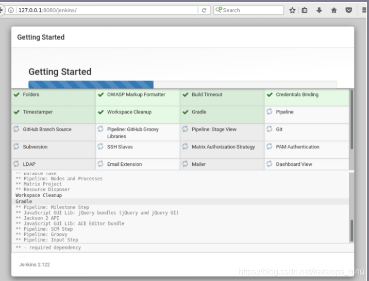Click the blue striped installation progress bar
The image size is (369, 281).
point(91,85)
